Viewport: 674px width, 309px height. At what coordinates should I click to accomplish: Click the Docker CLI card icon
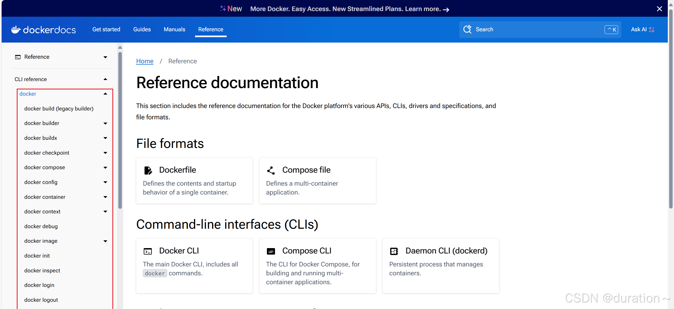pyautogui.click(x=147, y=251)
